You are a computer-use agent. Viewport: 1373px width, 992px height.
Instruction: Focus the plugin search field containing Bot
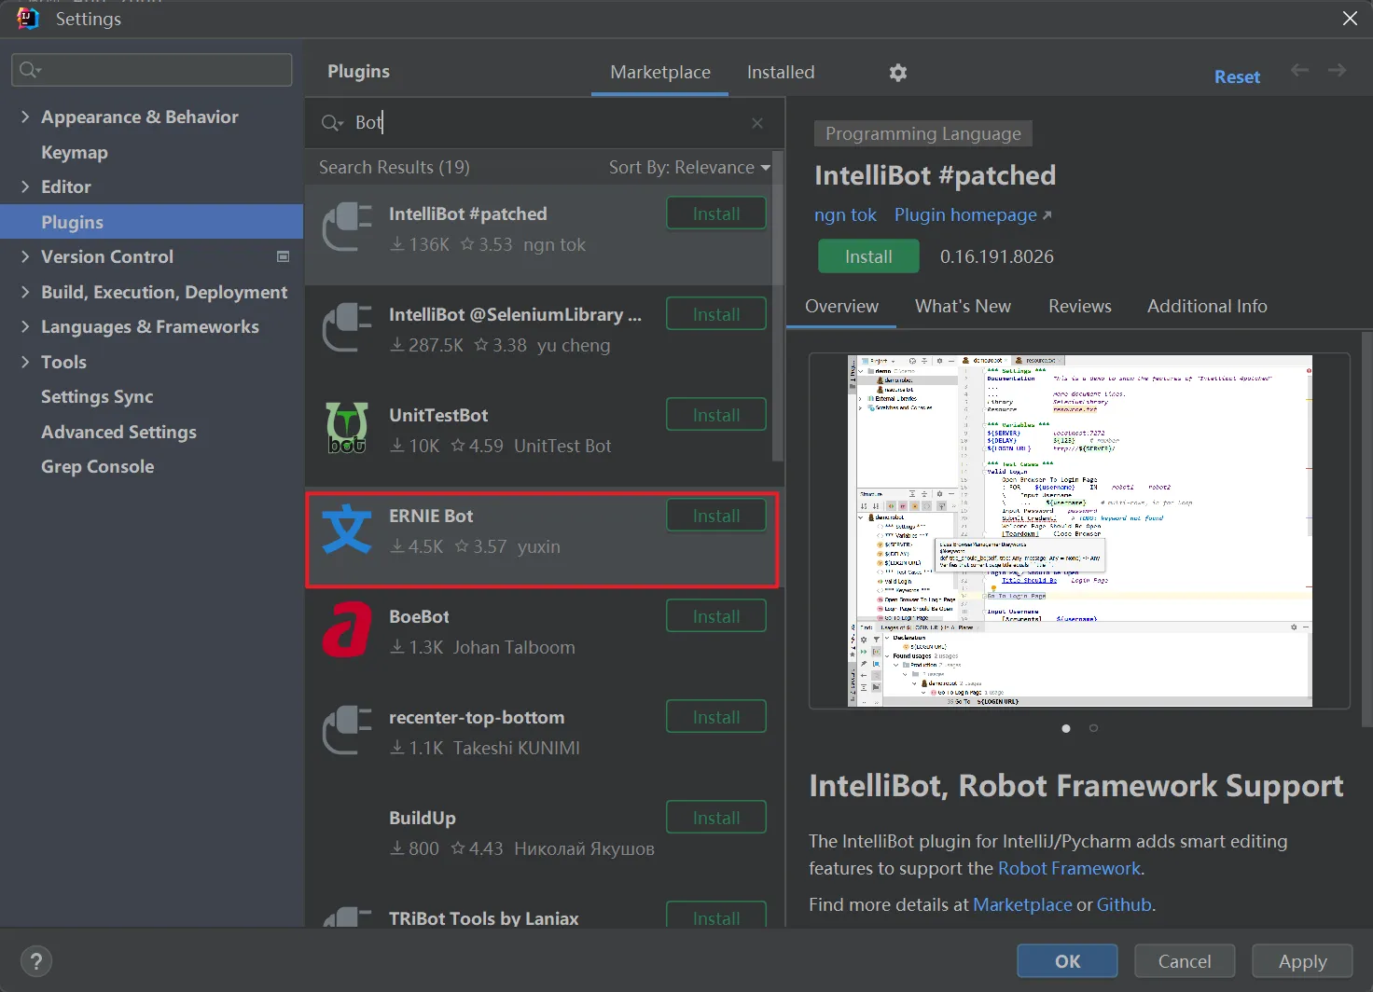pyautogui.click(x=545, y=123)
